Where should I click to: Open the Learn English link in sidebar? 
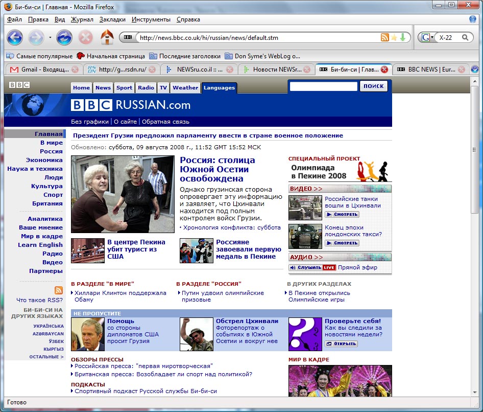click(40, 245)
